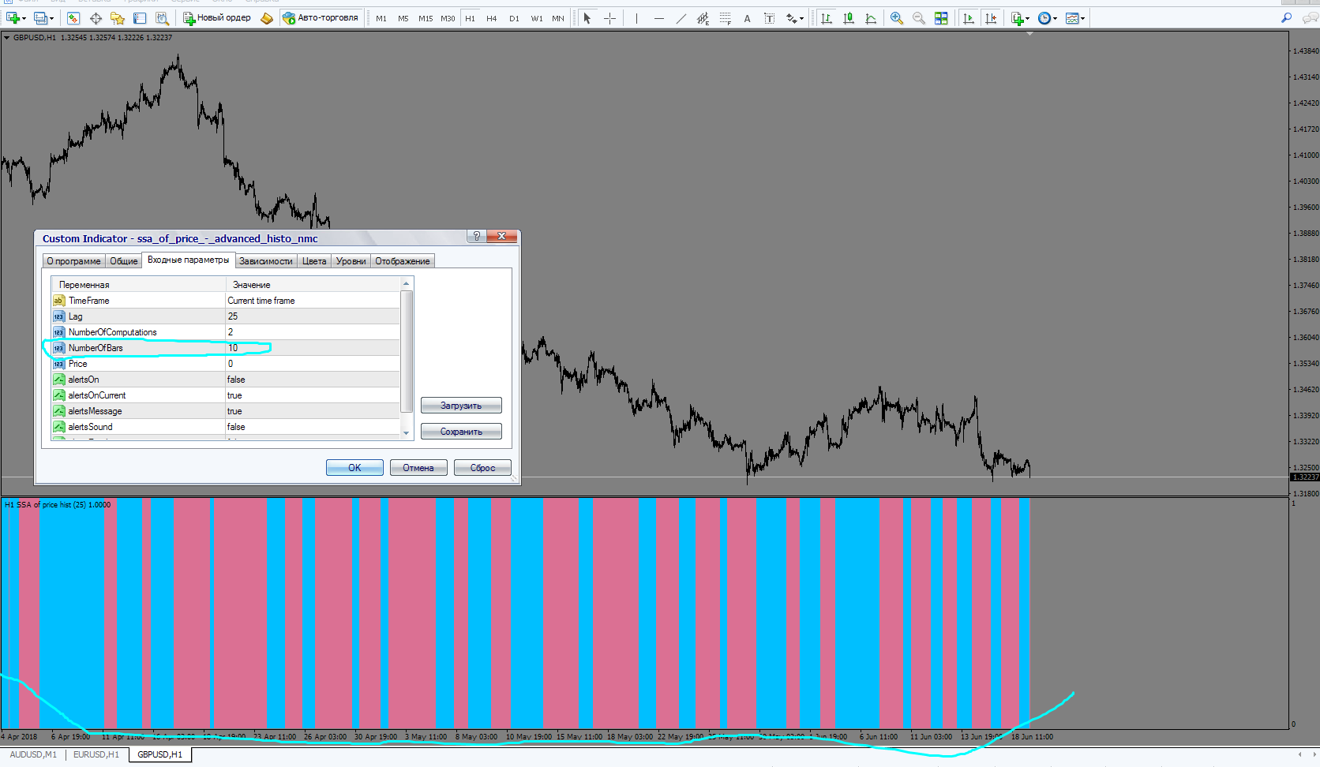This screenshot has width=1320, height=767.
Task: Switch timeframe to H4
Action: click(x=492, y=18)
